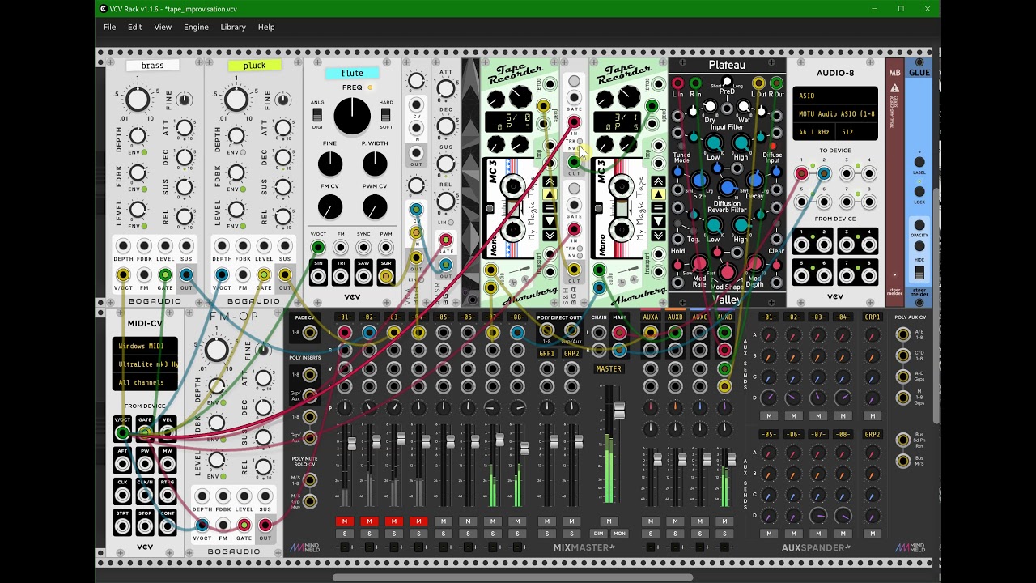Image resolution: width=1036 pixels, height=583 pixels.
Task: Click the R Out jack on Plateau
Action: pos(776,83)
